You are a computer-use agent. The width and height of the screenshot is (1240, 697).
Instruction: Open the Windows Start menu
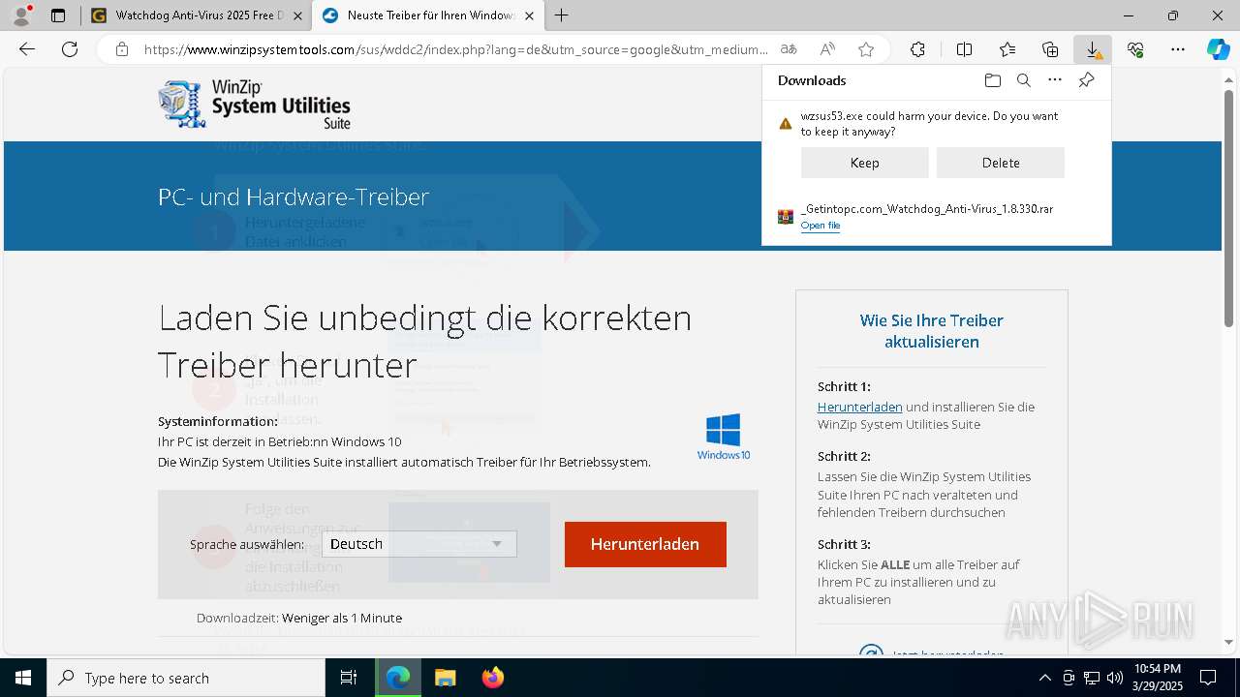pyautogui.click(x=23, y=678)
